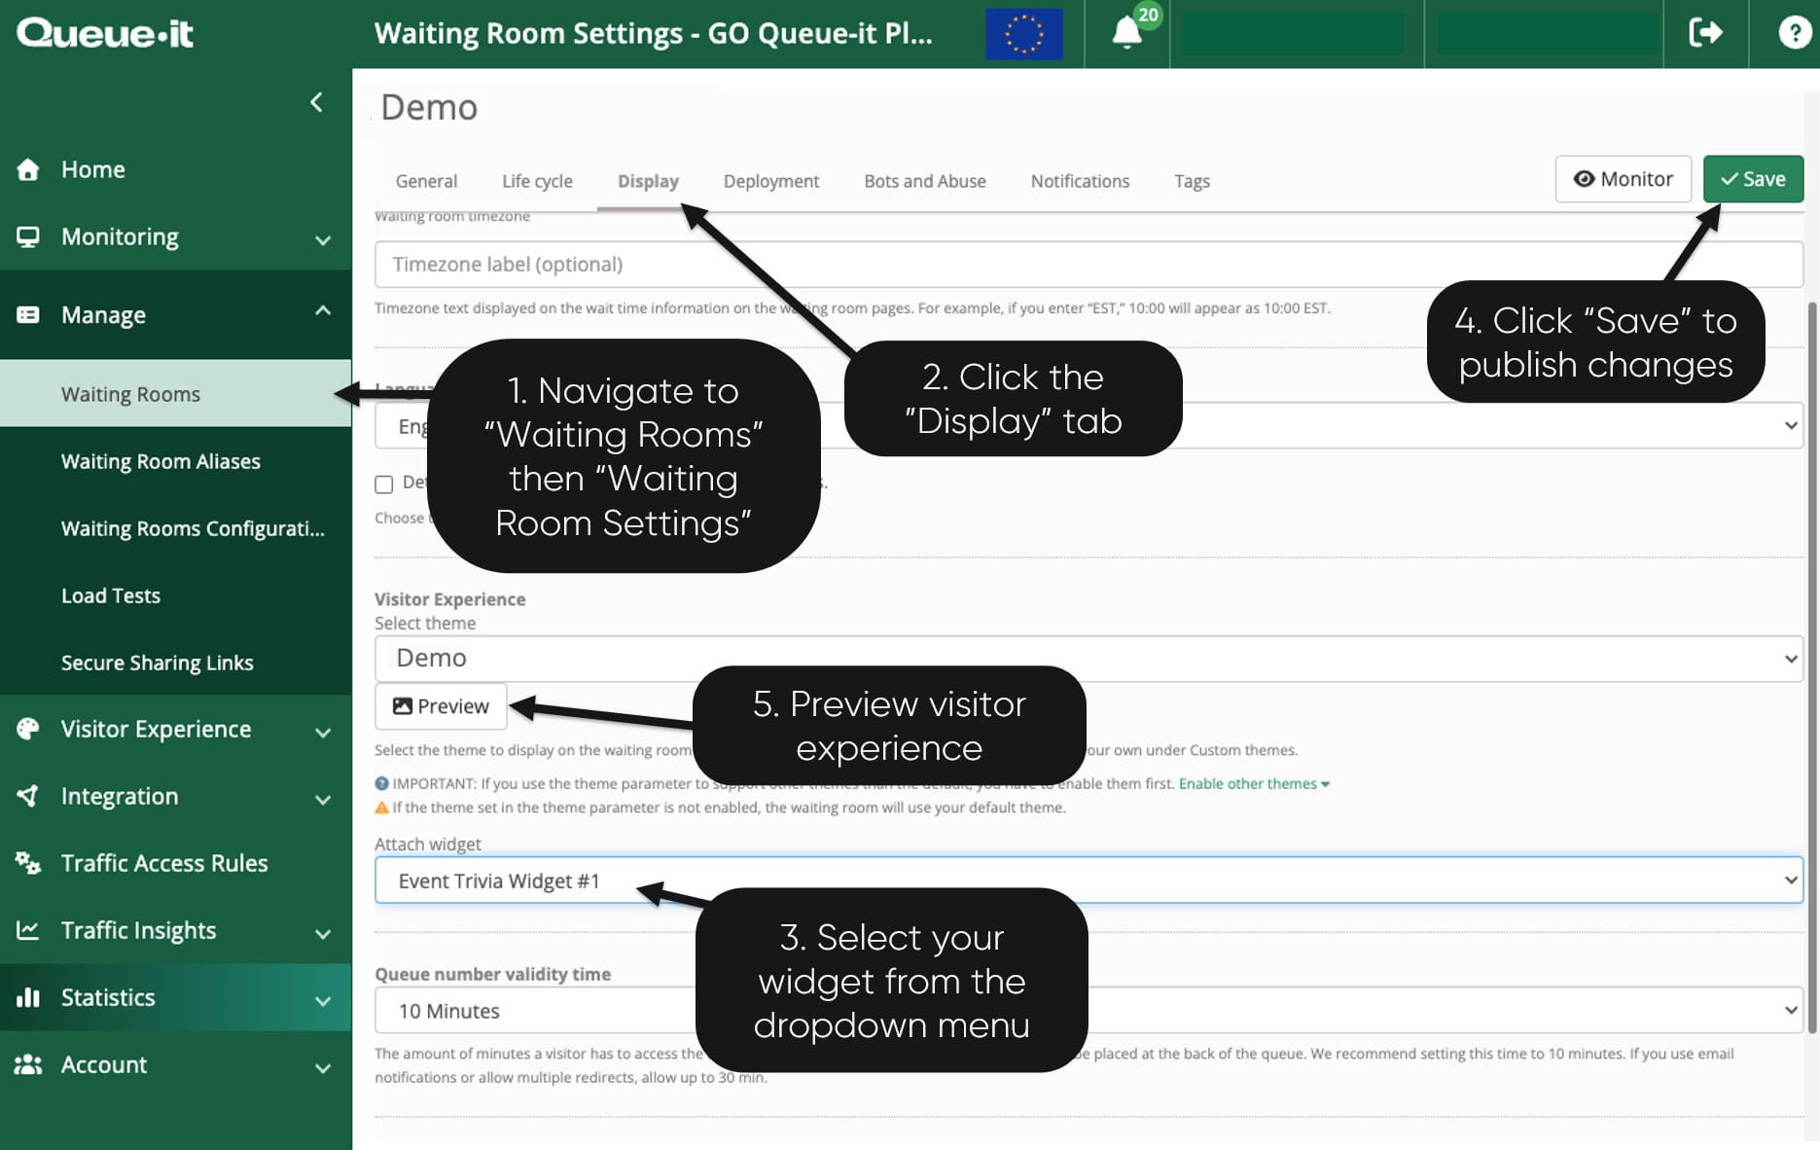Collapse the sidebar using the chevron
Image resolution: width=1820 pixels, height=1150 pixels.
click(x=316, y=101)
